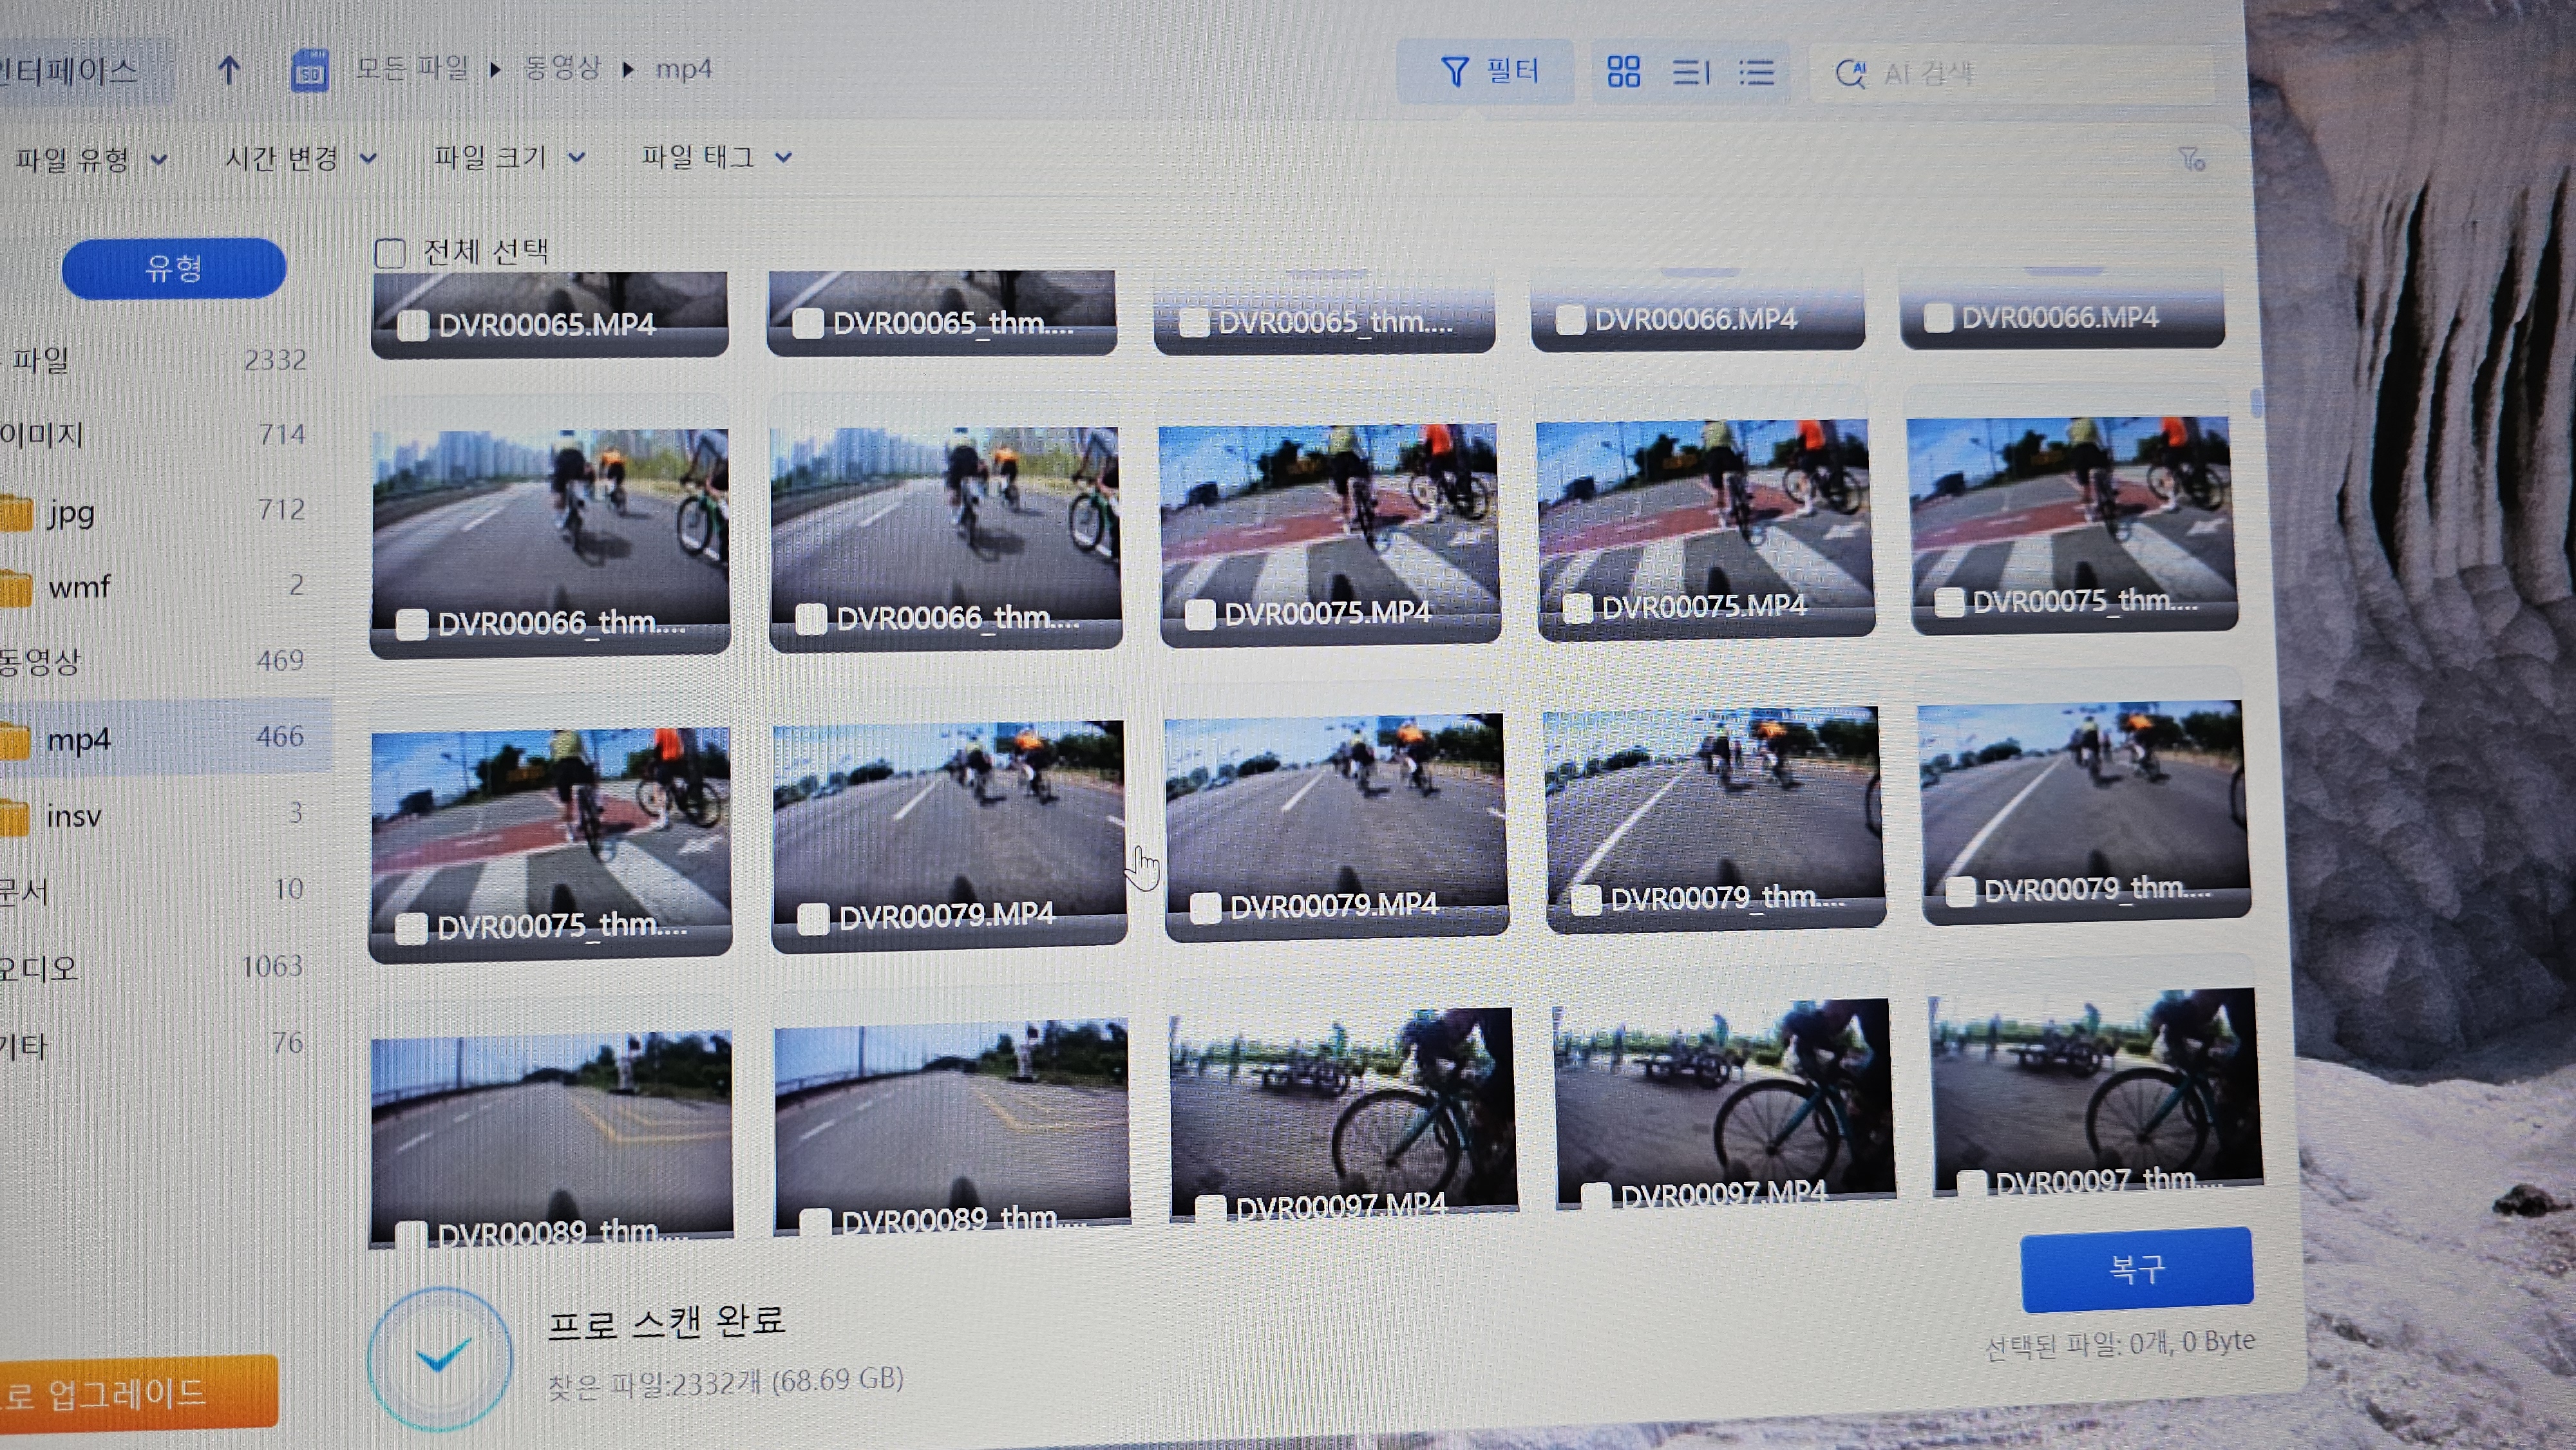This screenshot has height=1450, width=2576.
Task: Click the blue 복구 recover button
Action: tap(2136, 1269)
